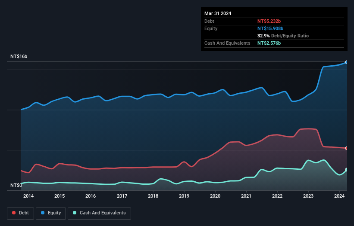Click the 2018 x-axis label

pos(153,196)
